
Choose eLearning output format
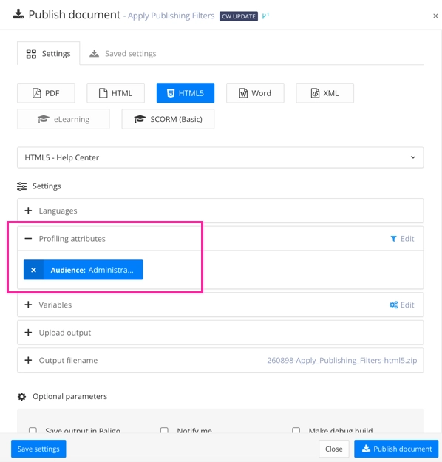64,119
